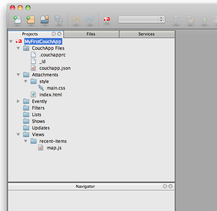
Task: Click the couchapp.json JS file icon
Action: click(x=34, y=68)
